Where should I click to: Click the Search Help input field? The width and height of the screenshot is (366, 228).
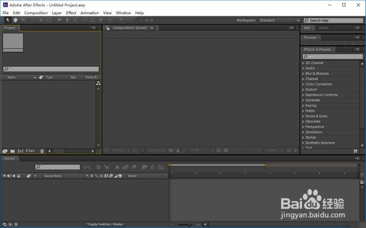pos(333,21)
